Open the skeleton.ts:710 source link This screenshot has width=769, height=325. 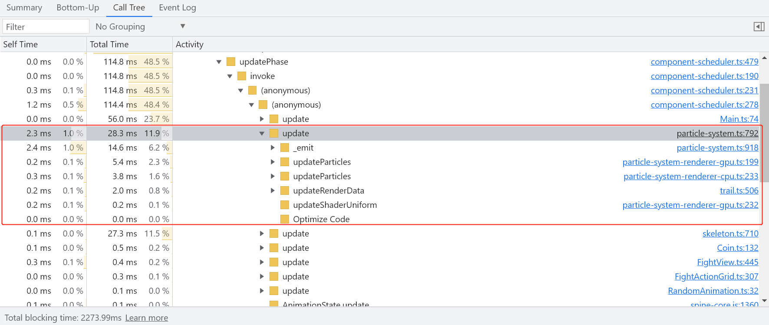730,233
